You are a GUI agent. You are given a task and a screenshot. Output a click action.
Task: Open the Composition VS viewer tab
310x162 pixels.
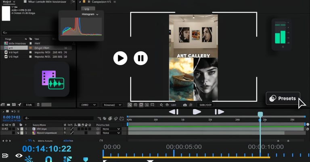click(101, 2)
